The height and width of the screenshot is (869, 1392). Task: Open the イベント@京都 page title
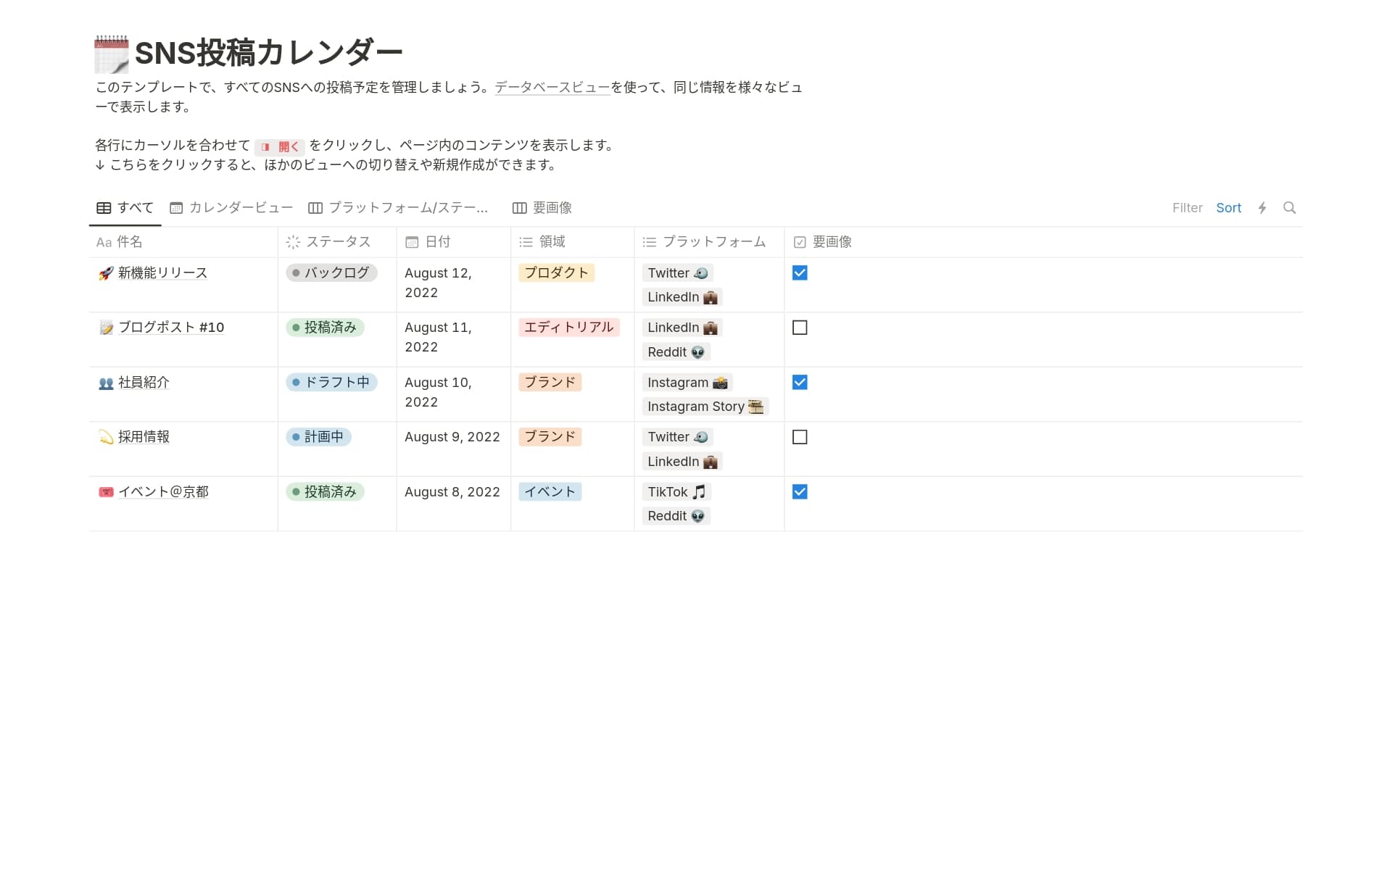point(163,491)
